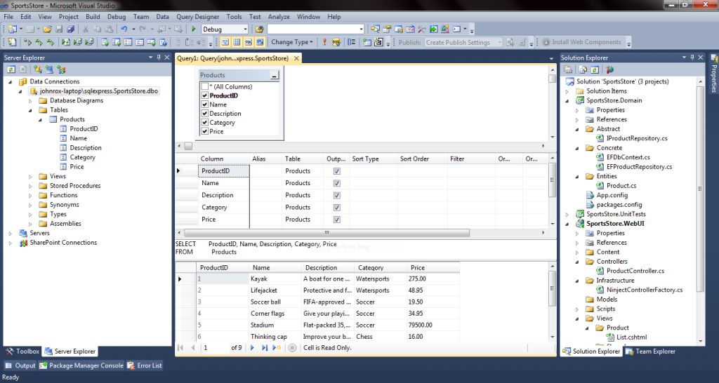Uncheck Price in the Products table box

[x=205, y=131]
